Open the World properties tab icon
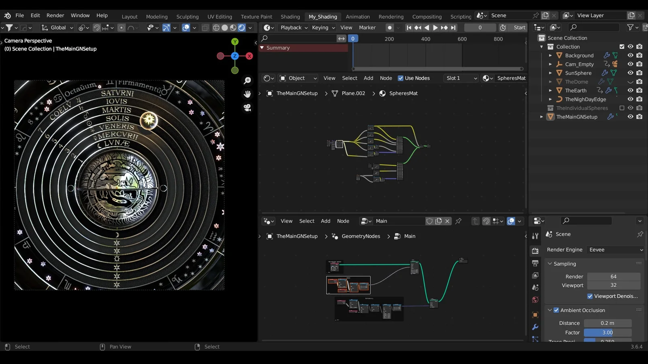Image resolution: width=648 pixels, height=364 pixels. point(535,300)
